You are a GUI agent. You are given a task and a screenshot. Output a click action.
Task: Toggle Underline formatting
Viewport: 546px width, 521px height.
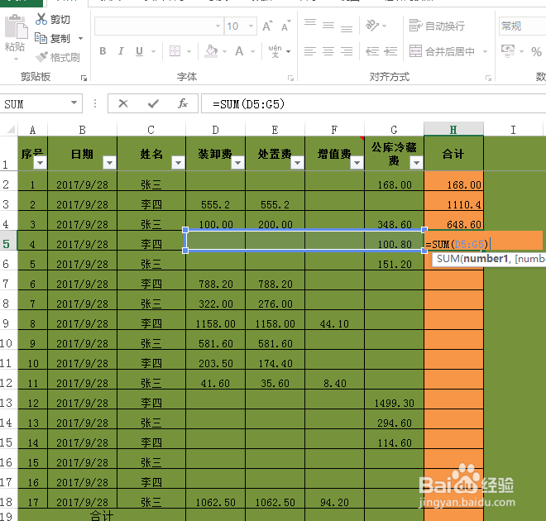[x=139, y=51]
